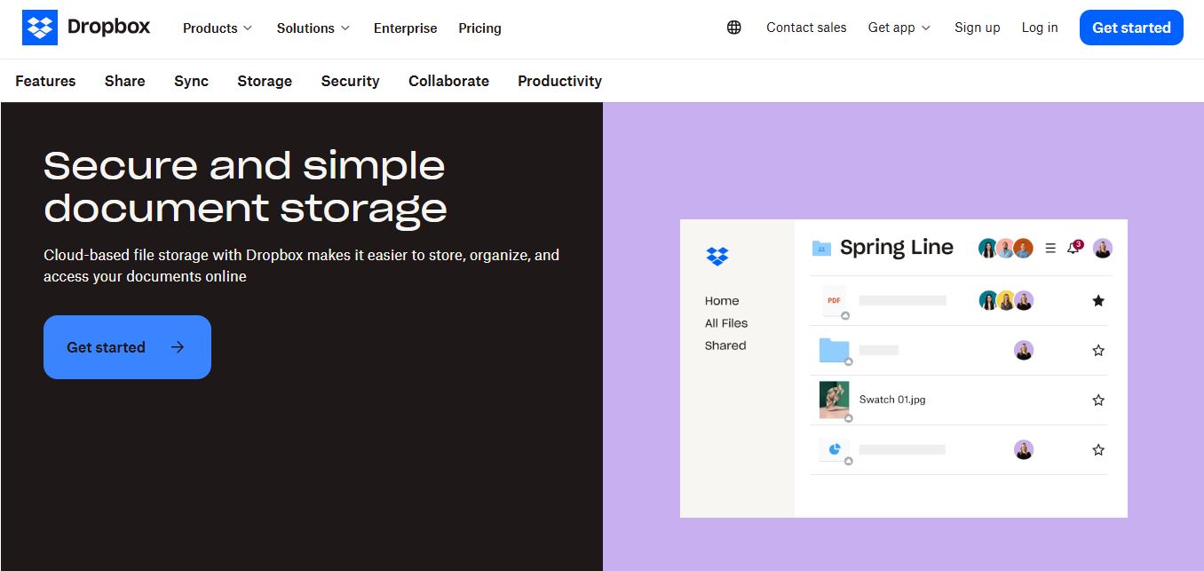Select All Files in the mockup sidebar
Screen dimensions: 1204x571
click(x=726, y=323)
